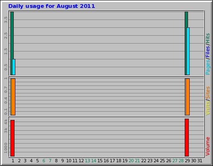
Task: Click the 'Files' legend label
Action: pos(208,52)
